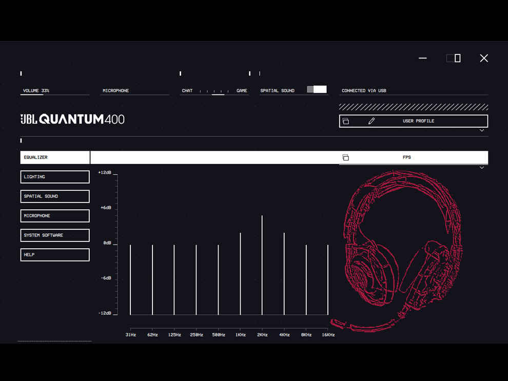This screenshot has width=508, height=381.
Task: Click the copy icon next to FPS preset
Action: coord(346,157)
